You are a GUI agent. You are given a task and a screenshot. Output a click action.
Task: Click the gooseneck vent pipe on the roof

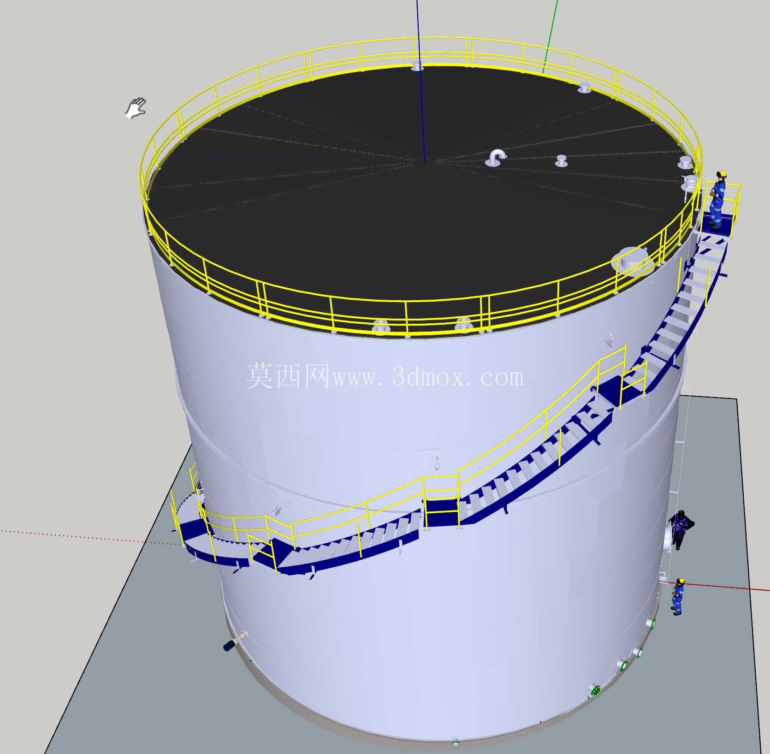496,157
